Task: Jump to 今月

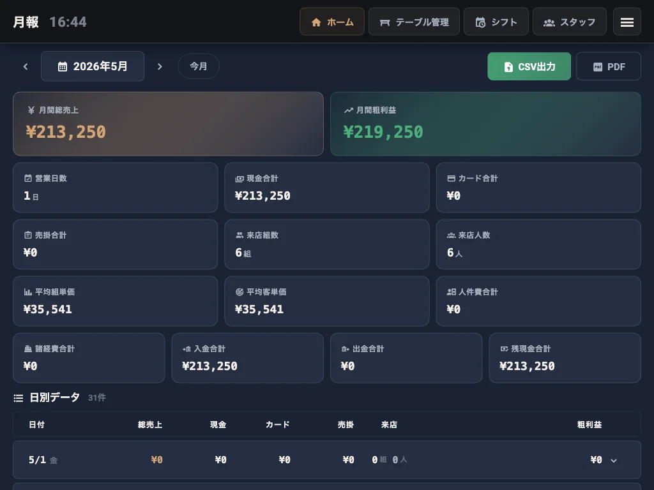Action: [x=199, y=66]
